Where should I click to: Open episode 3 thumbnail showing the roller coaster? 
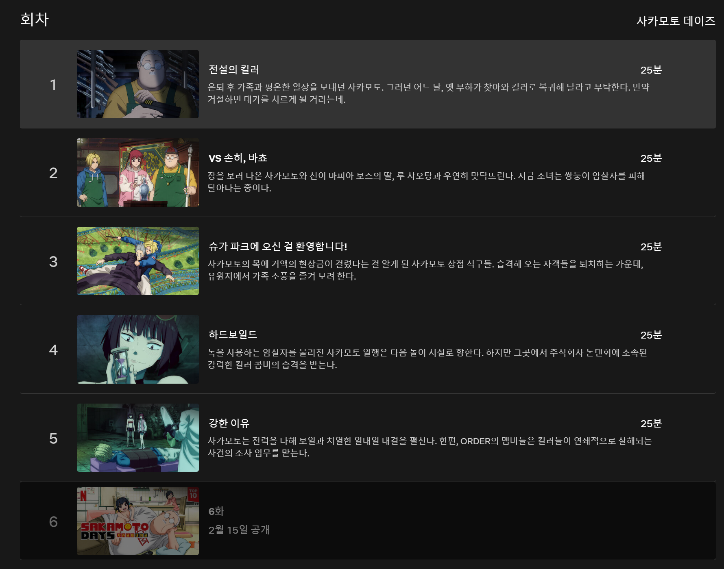coord(137,261)
